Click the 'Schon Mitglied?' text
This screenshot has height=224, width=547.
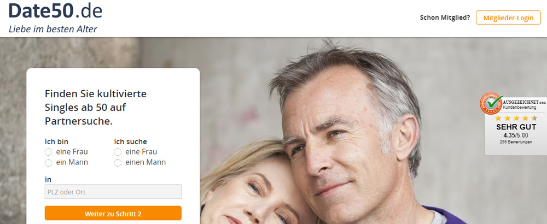tap(445, 17)
